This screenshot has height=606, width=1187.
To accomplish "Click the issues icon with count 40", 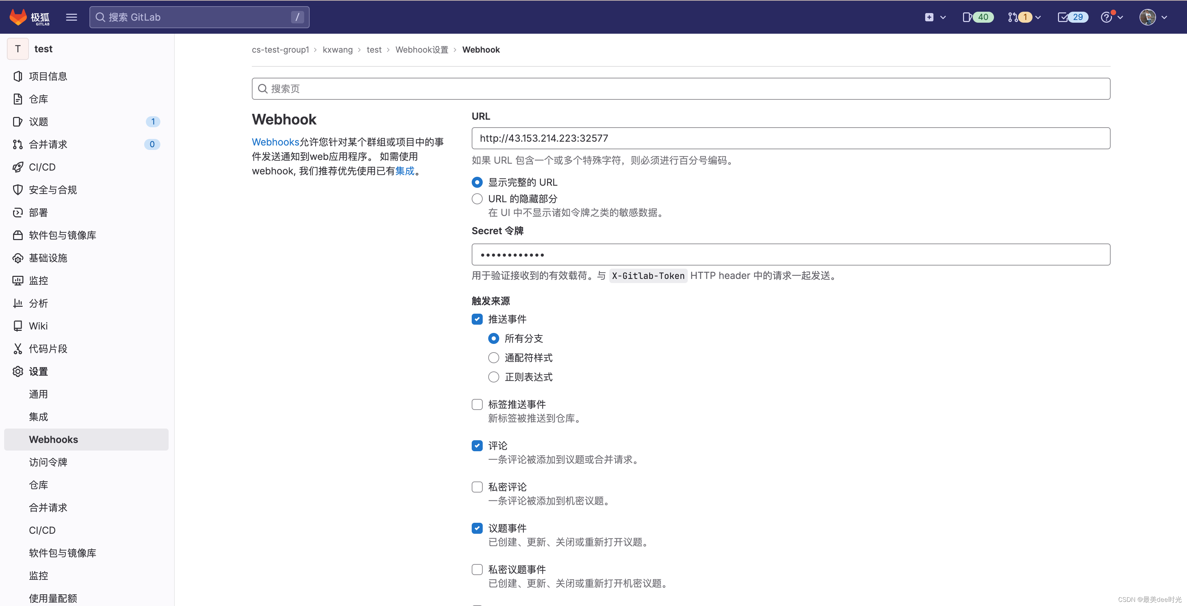I will [967, 17].
